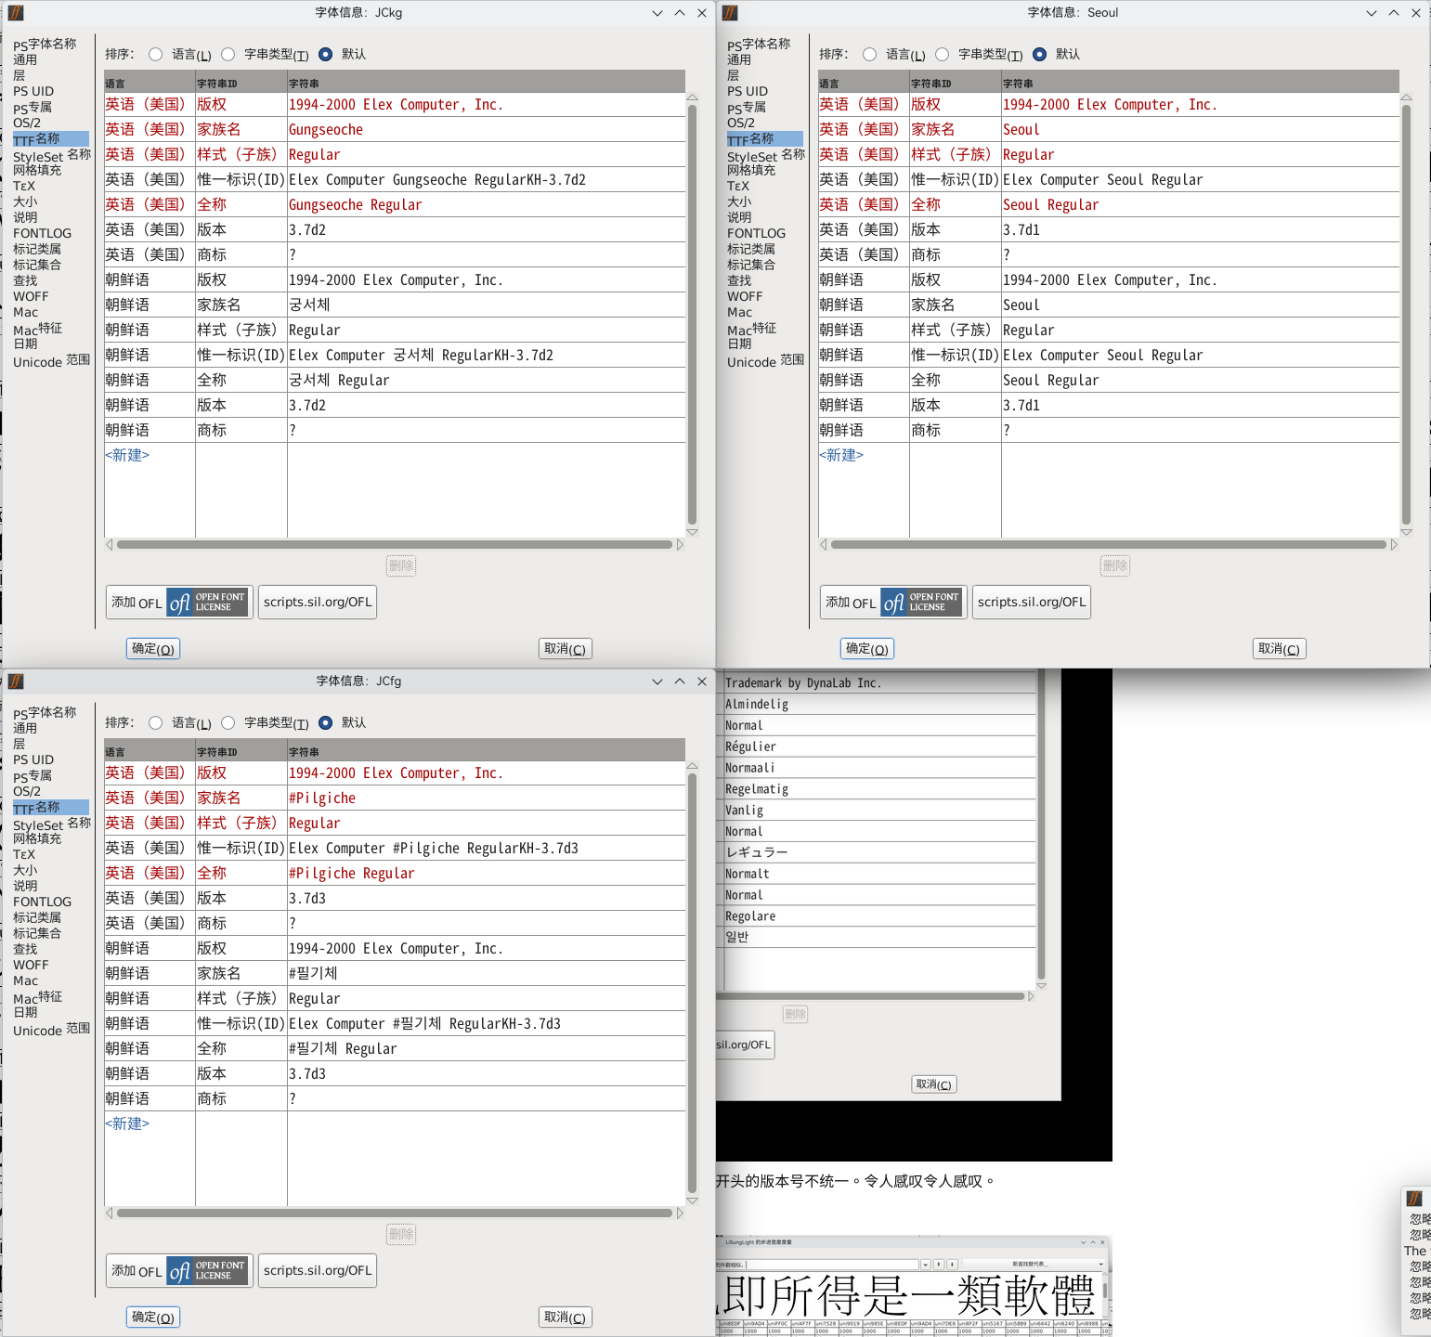Cancel with 取消(C) in the background window
Screen dimensions: 1431x1337
933,1084
